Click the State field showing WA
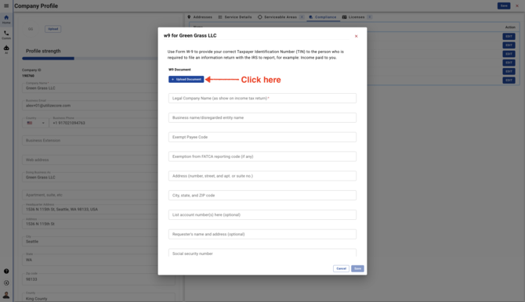Image resolution: width=525 pixels, height=302 pixels. (x=90, y=260)
